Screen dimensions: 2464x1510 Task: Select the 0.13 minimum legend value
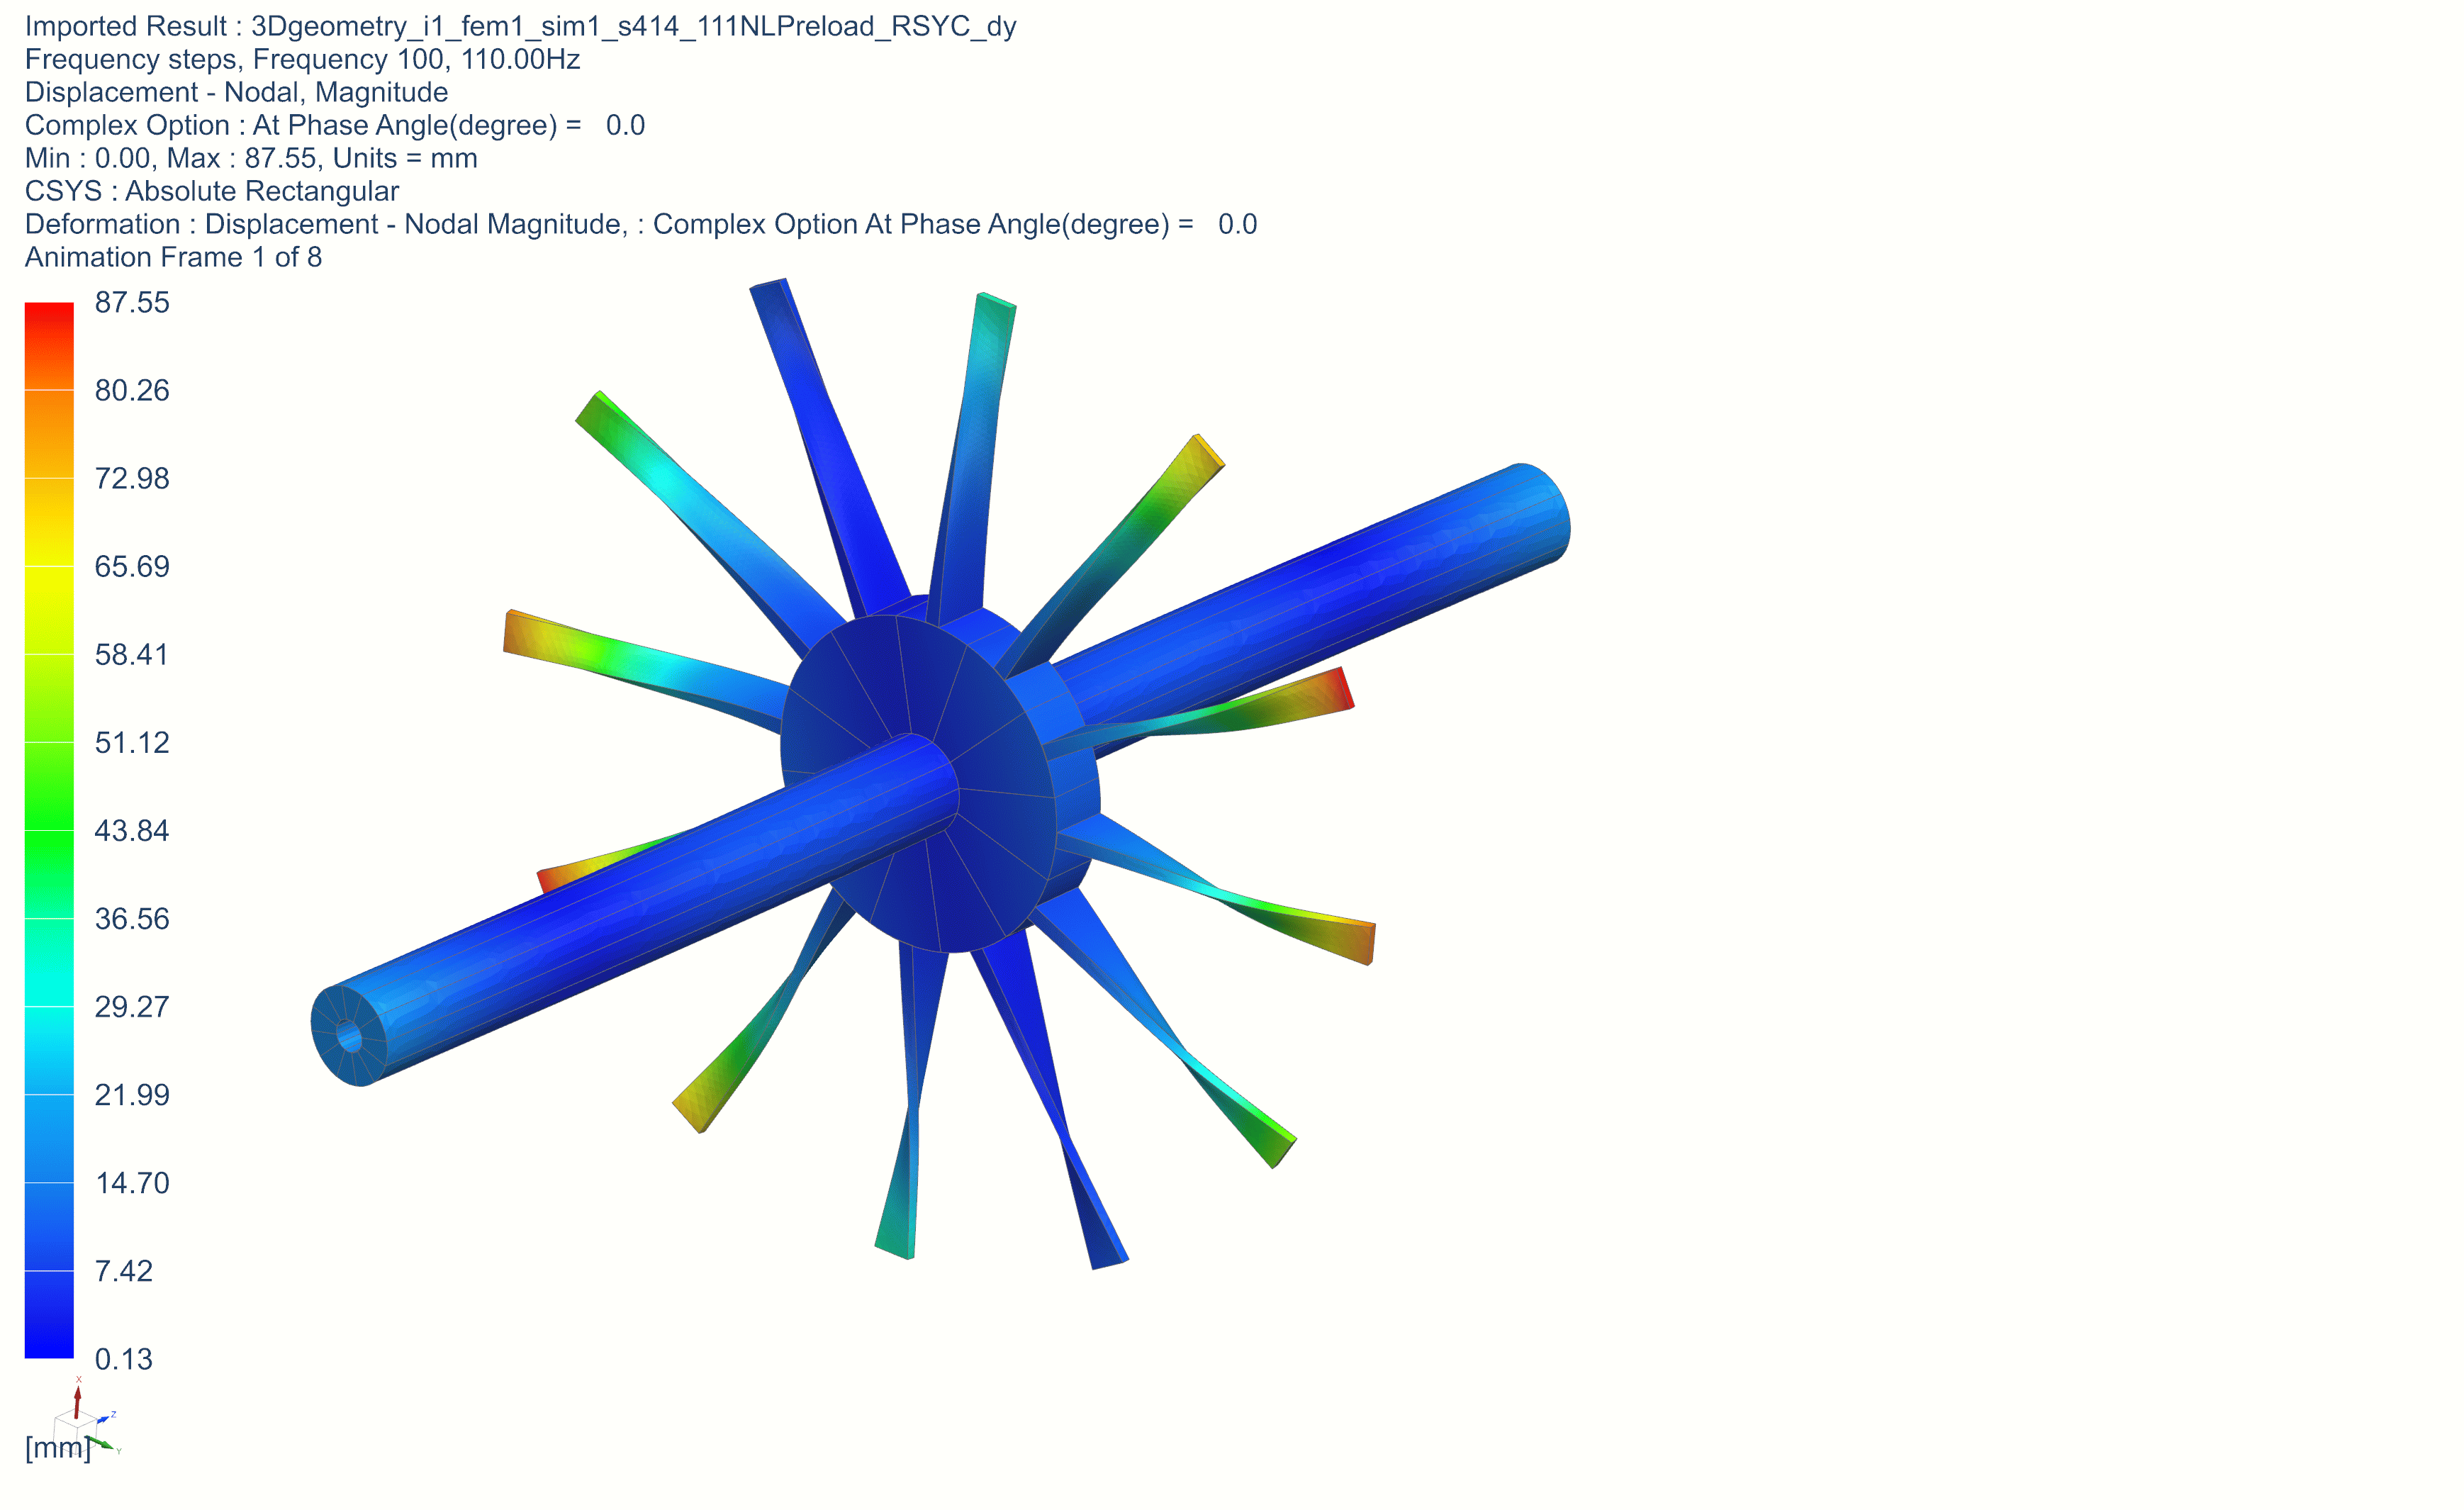coord(123,1359)
